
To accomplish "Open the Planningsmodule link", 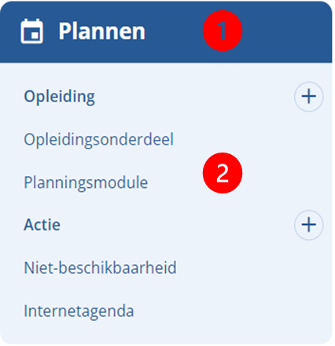I will click(86, 182).
